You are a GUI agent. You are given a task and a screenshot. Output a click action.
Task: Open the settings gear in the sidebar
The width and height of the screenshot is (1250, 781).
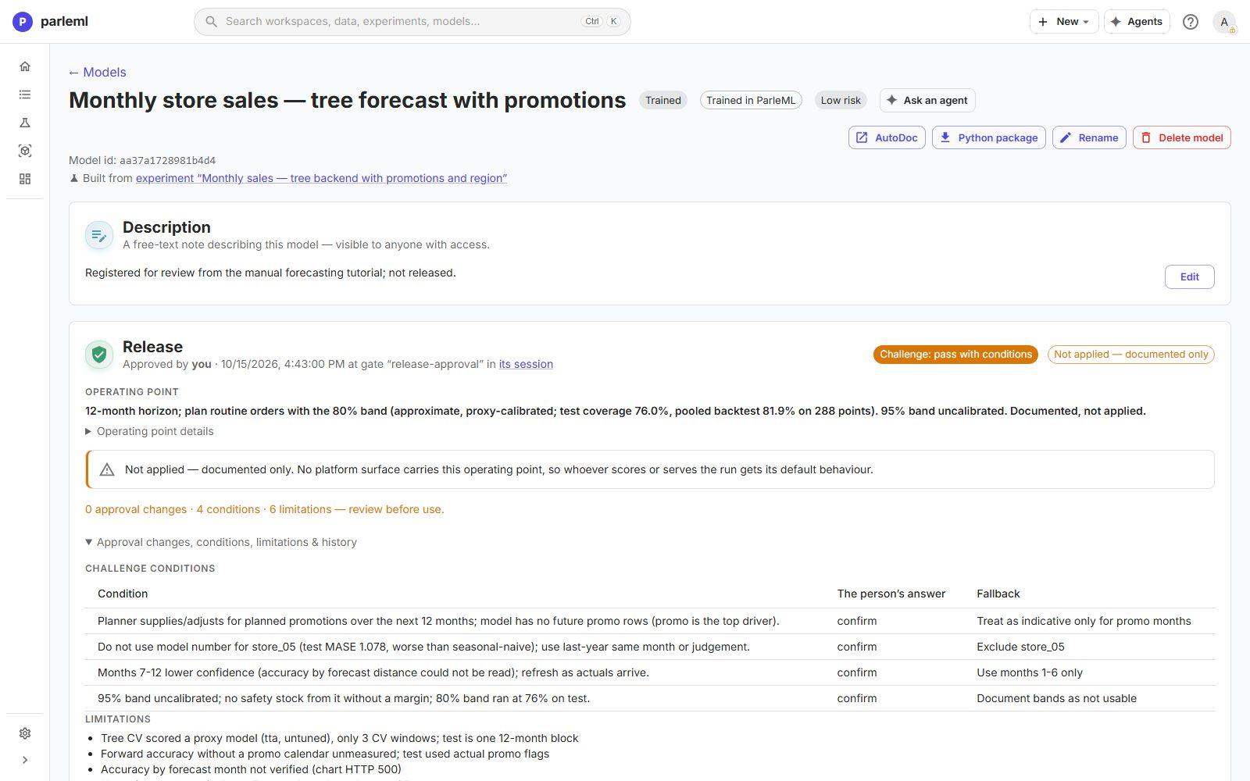coord(25,733)
